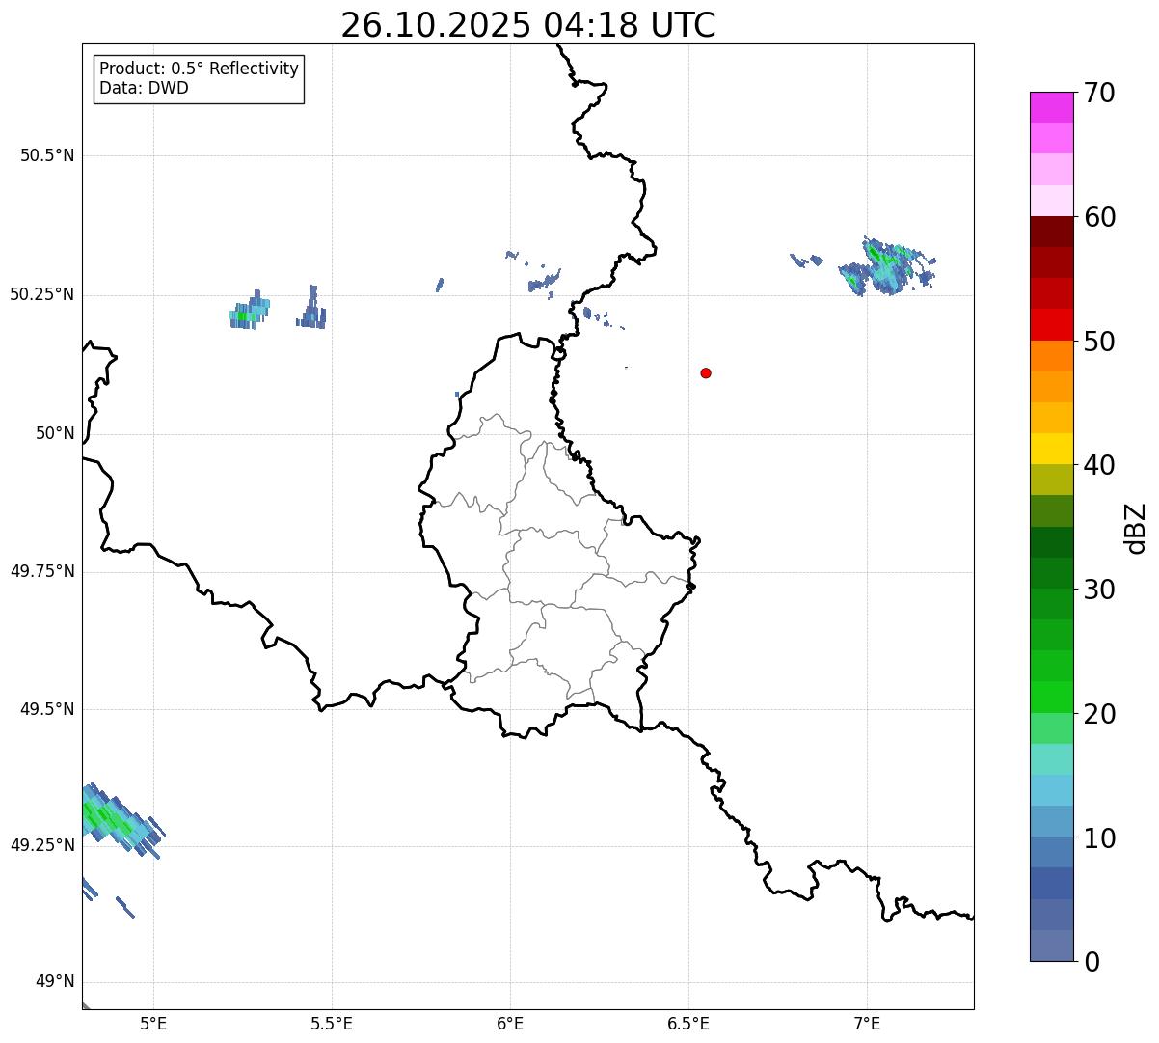
Task: Pick the bright red colorbar segment above 50
Action: (1058, 324)
